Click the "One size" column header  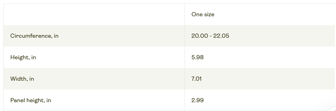(x=203, y=14)
